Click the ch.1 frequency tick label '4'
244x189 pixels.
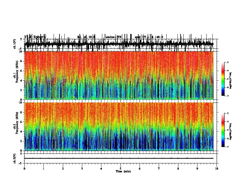tap(21, 81)
